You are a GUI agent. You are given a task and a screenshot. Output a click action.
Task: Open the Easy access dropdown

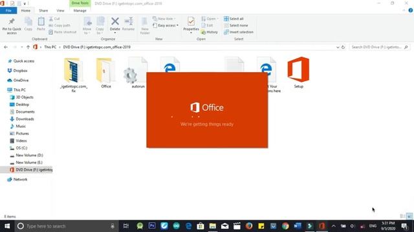tap(166, 25)
